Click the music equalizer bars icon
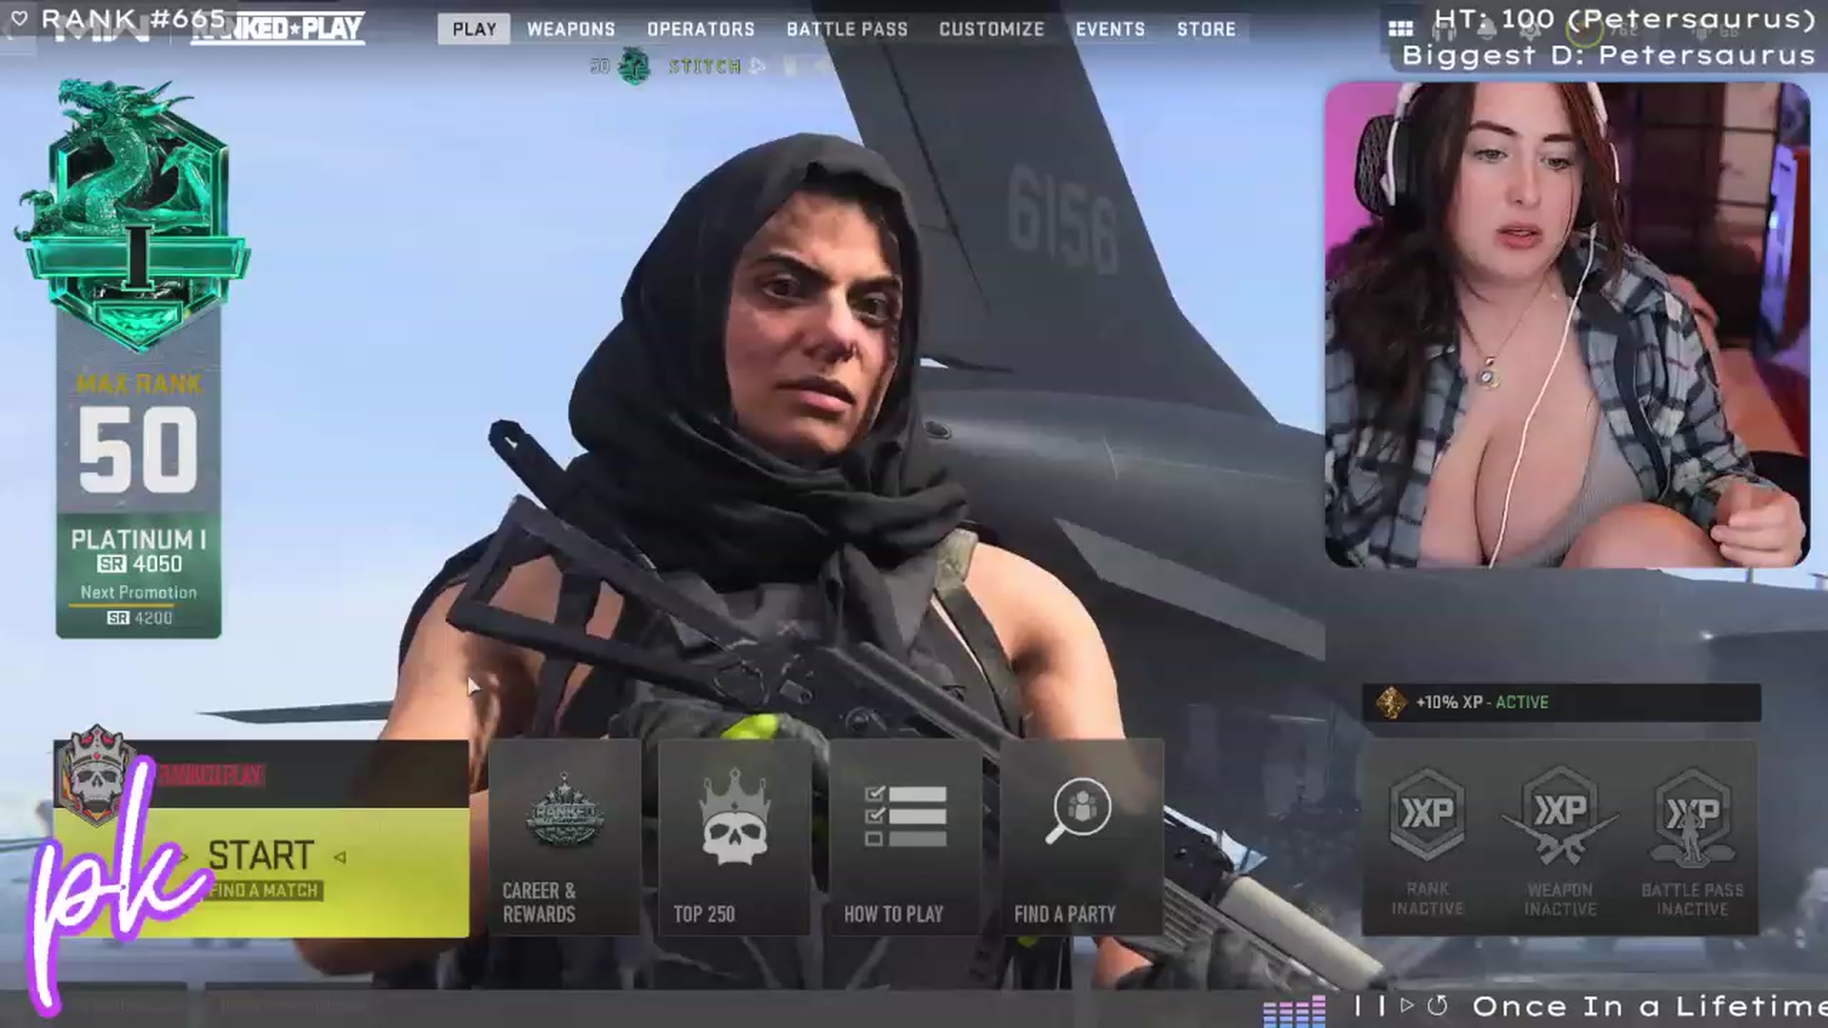The width and height of the screenshot is (1828, 1028). tap(1294, 1010)
